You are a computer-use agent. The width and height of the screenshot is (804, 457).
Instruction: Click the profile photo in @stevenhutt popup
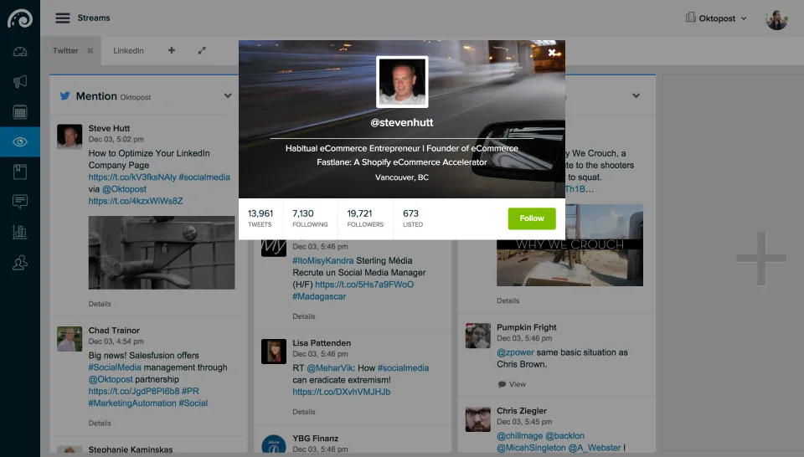[x=402, y=82]
